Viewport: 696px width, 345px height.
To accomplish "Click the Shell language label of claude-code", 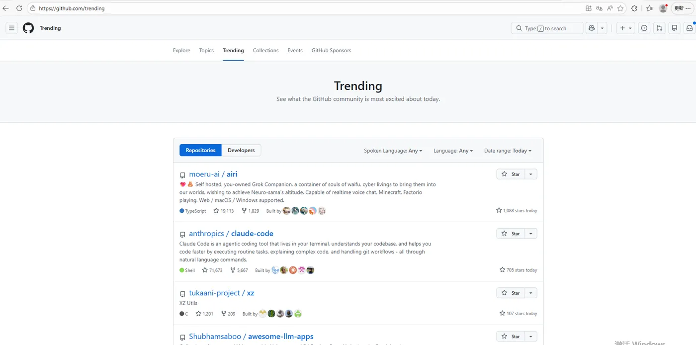I will coord(187,270).
